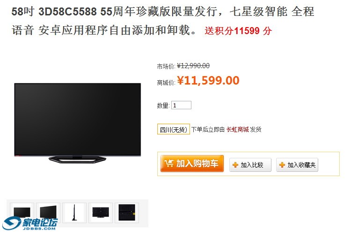The image size is (351, 233).
Task: Click the 送积分11599 分 red promo text
Action: pyautogui.click(x=238, y=31)
